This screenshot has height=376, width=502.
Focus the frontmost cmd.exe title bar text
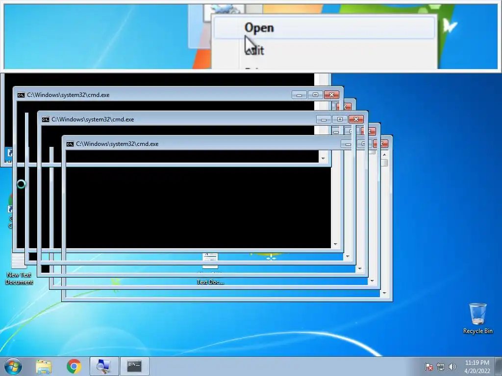[117, 144]
